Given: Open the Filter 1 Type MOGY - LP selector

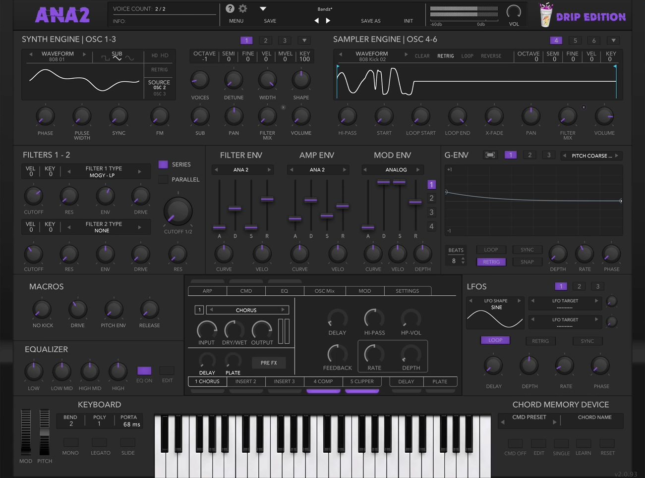Looking at the screenshot, I should (104, 172).
